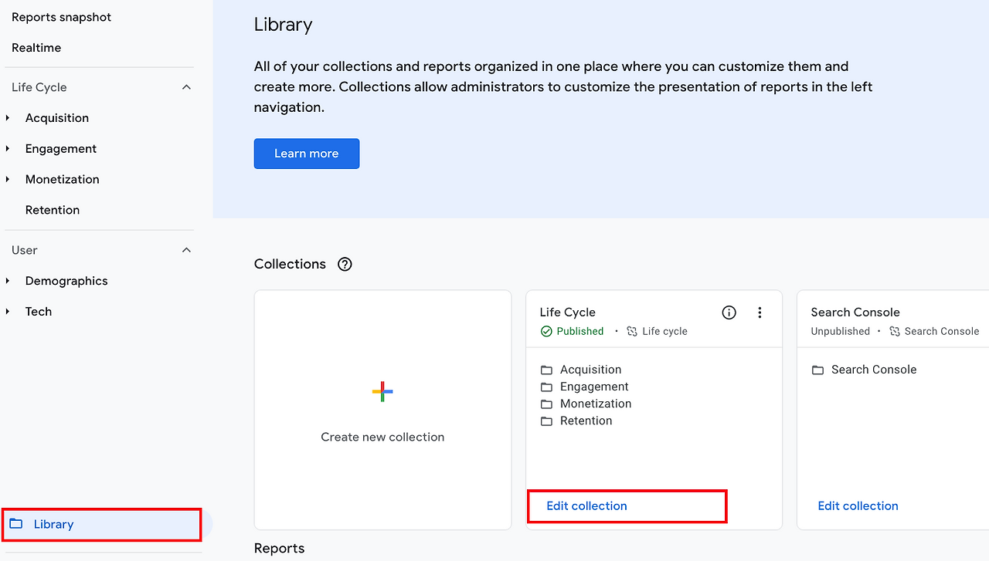Click the User sidebar section label
This screenshot has height=561, width=989.
25,250
